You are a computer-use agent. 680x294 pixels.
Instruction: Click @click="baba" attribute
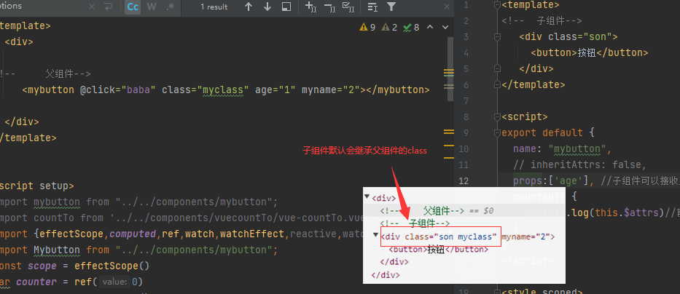pyautogui.click(x=118, y=90)
